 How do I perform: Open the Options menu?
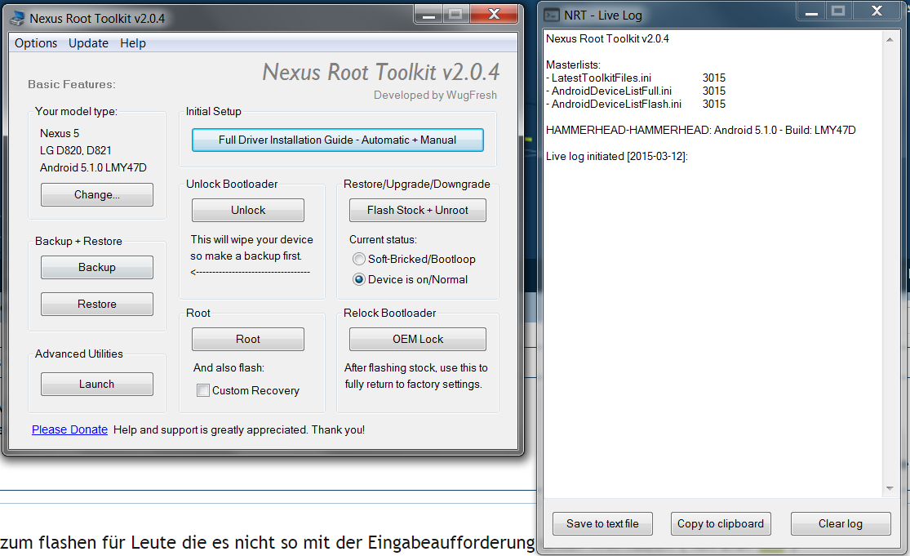[36, 43]
